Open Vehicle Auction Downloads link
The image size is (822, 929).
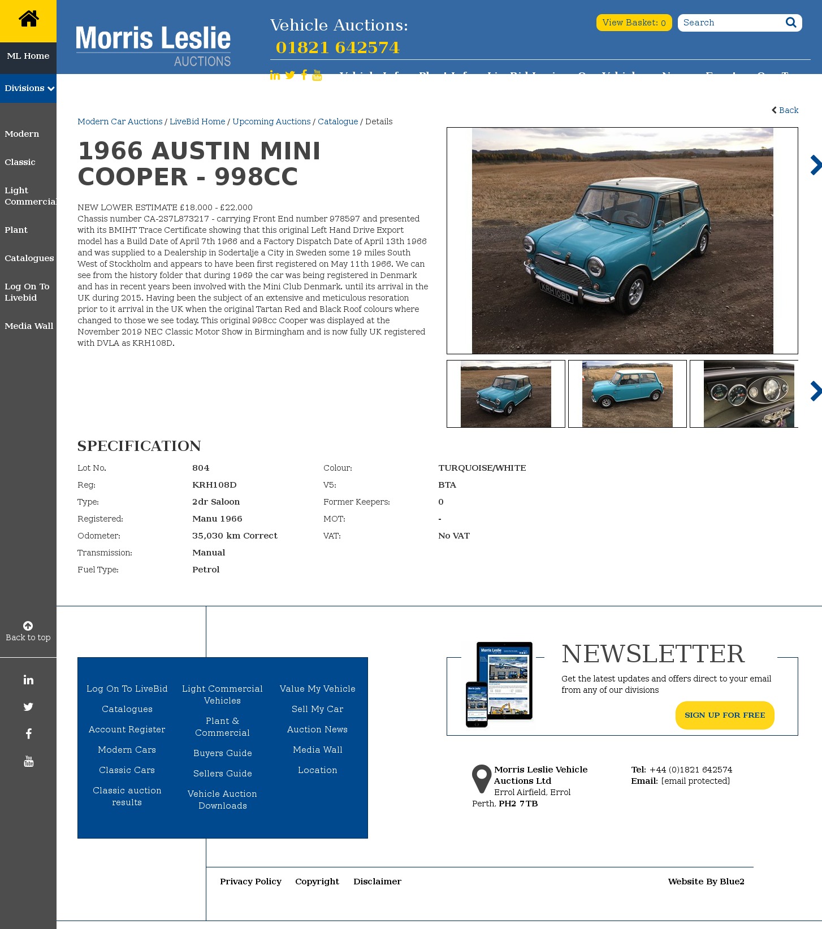click(x=223, y=800)
